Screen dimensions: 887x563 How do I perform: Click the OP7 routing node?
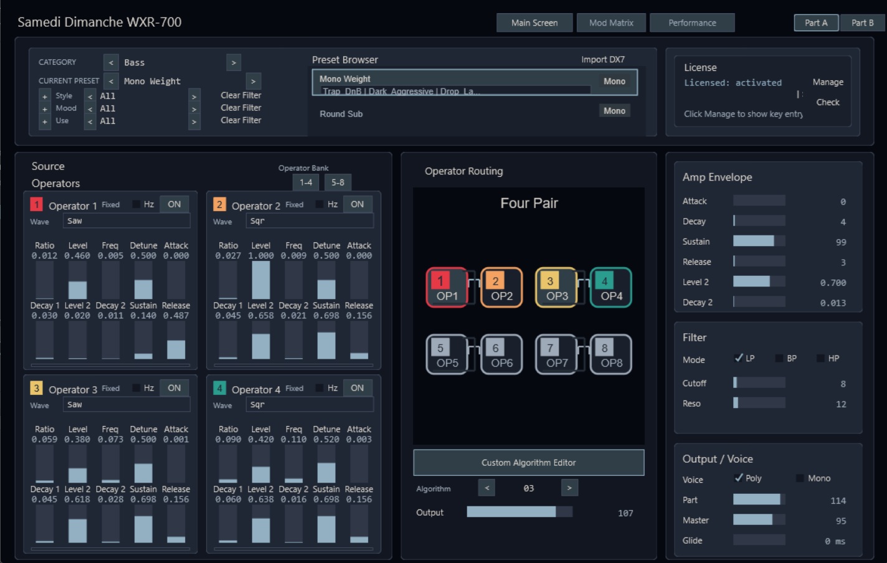point(556,354)
